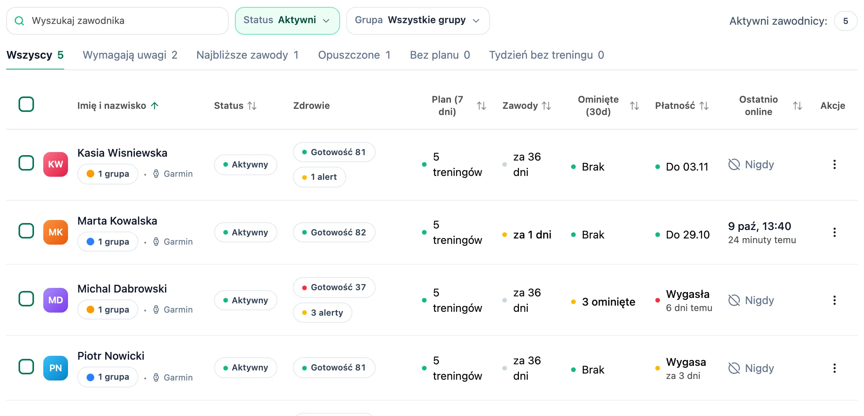Click never-online icon in Michal Dabrowski row

pos(734,300)
